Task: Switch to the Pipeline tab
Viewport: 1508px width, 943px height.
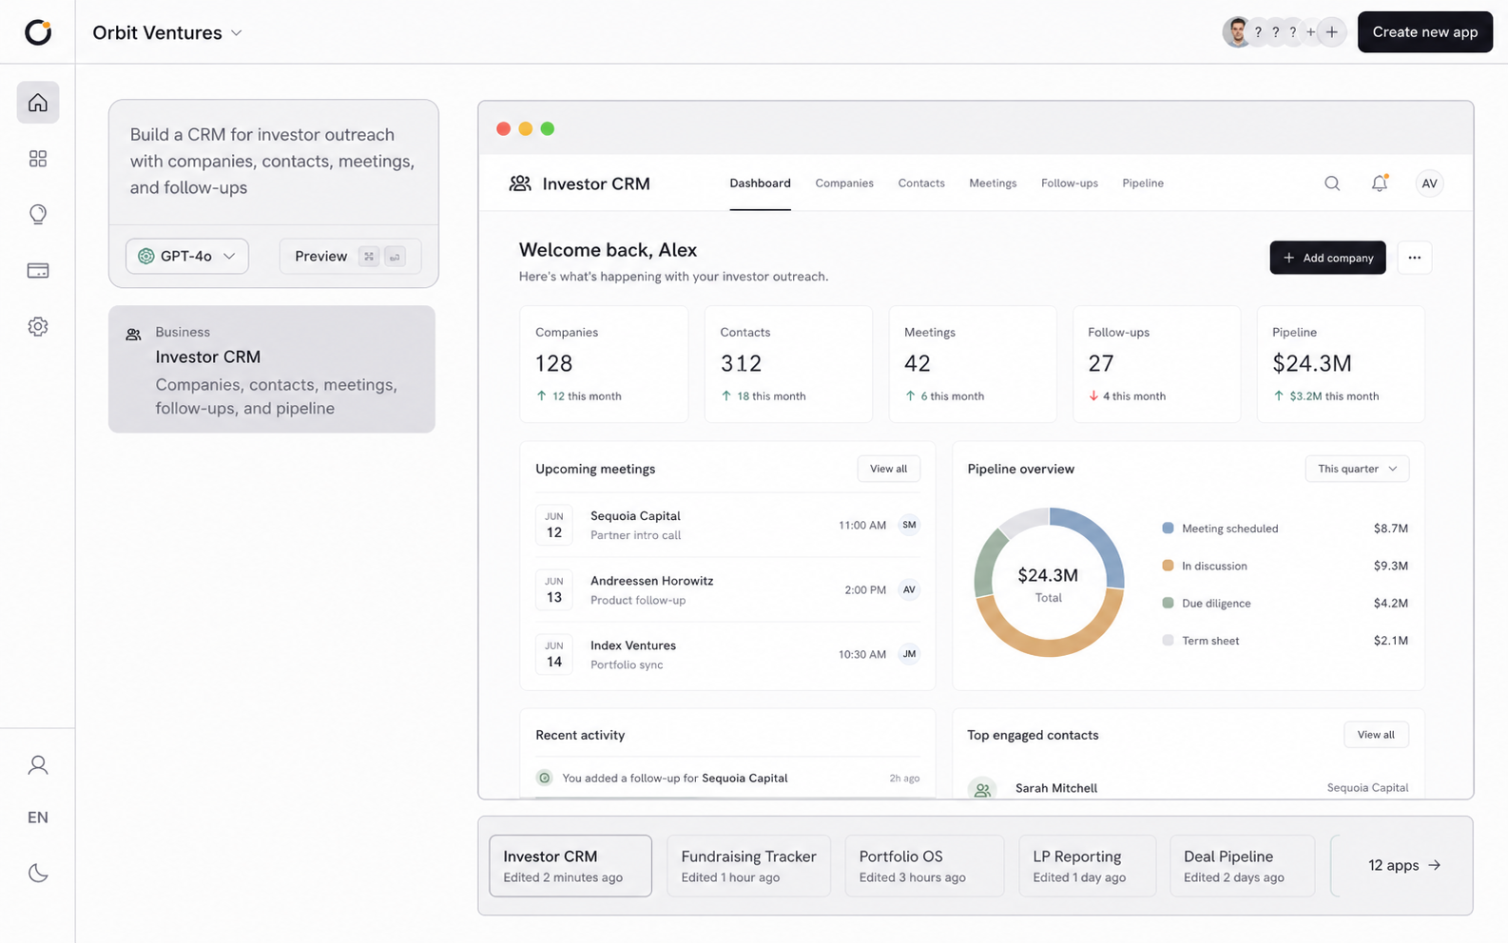Action: (x=1143, y=183)
